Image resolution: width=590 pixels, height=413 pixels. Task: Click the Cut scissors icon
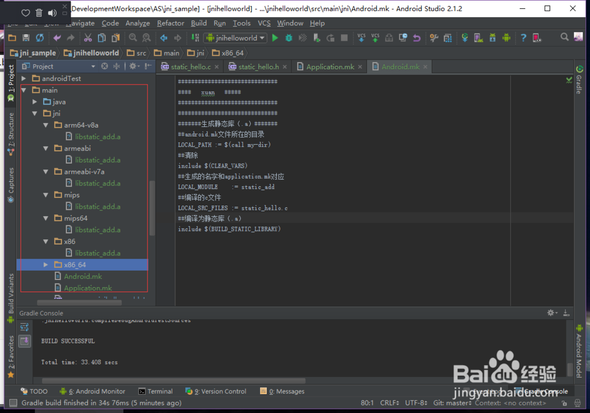88,38
